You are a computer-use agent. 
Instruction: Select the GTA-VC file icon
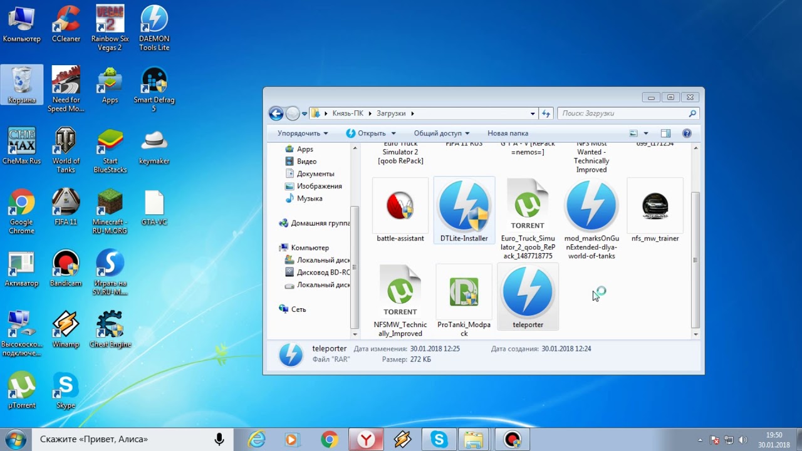click(154, 207)
